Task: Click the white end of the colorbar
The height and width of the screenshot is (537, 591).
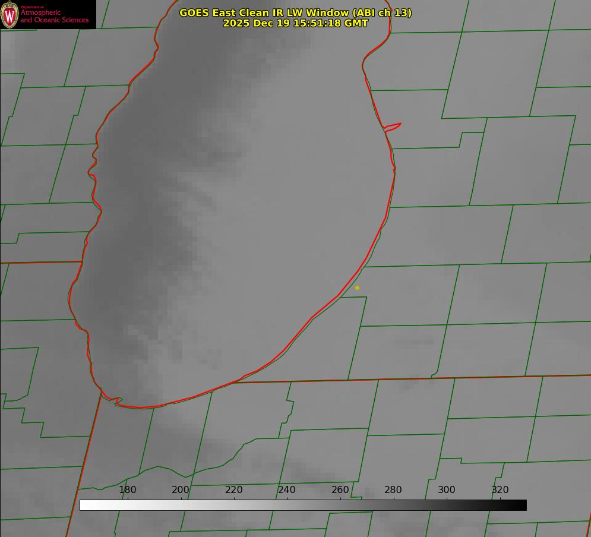Action: coord(85,506)
